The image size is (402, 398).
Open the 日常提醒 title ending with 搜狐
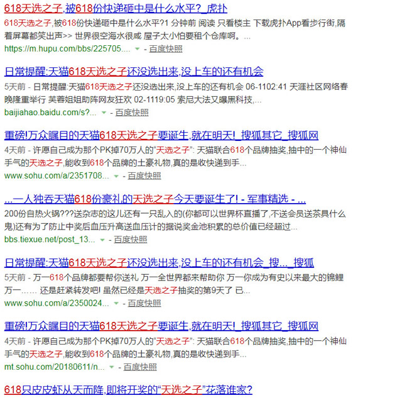159,263
